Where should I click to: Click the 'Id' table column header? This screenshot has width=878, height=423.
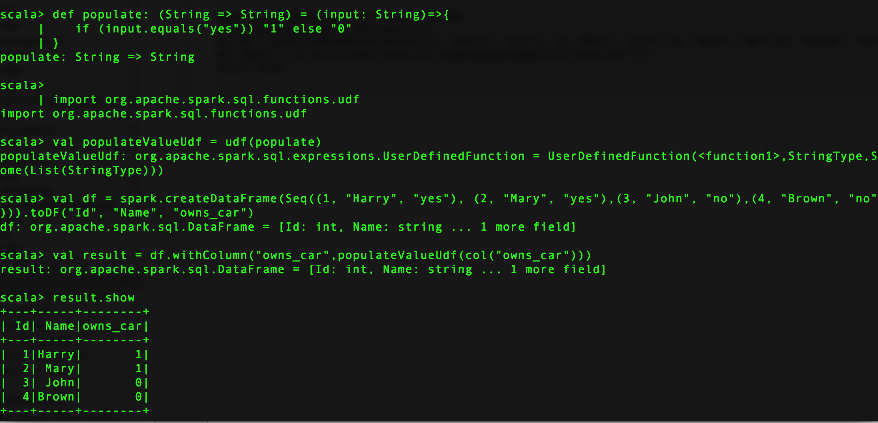point(23,326)
